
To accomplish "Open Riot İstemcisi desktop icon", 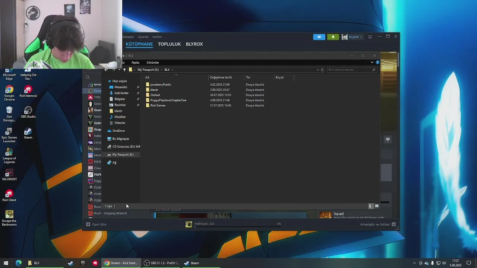I will point(28,92).
